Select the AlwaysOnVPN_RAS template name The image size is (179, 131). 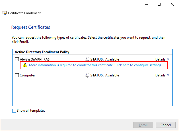pyautogui.click(x=35, y=59)
